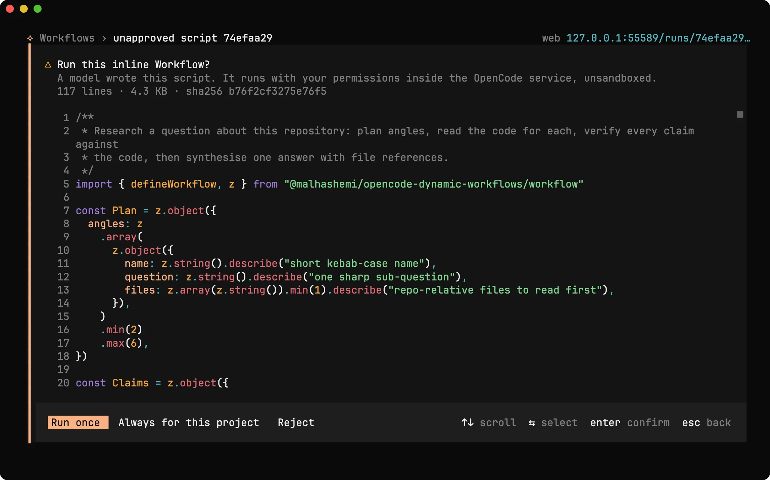
Task: Go back to Workflows breadcrumb
Action: click(x=67, y=38)
